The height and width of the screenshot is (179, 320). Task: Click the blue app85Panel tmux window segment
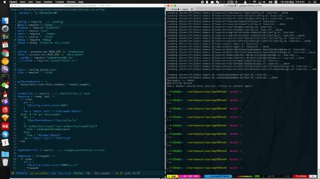pos(218,176)
